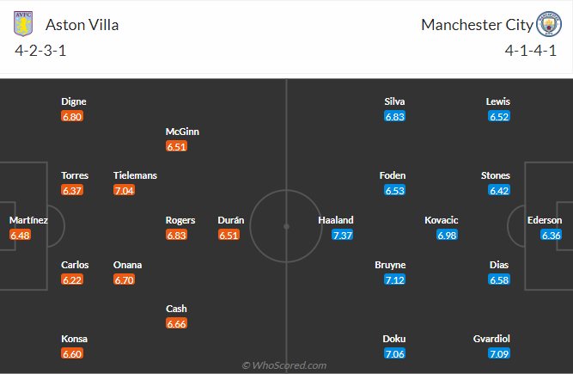Click Silva's 6.83 rating badge
Viewport: 573px width, 374px height.
(394, 116)
